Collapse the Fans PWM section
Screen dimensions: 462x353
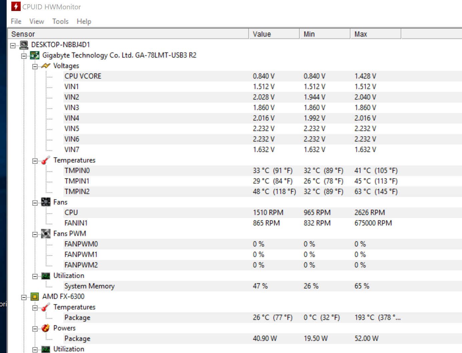pyautogui.click(x=35, y=234)
